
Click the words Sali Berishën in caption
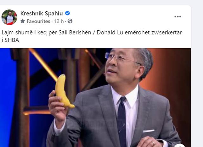pos(75,32)
